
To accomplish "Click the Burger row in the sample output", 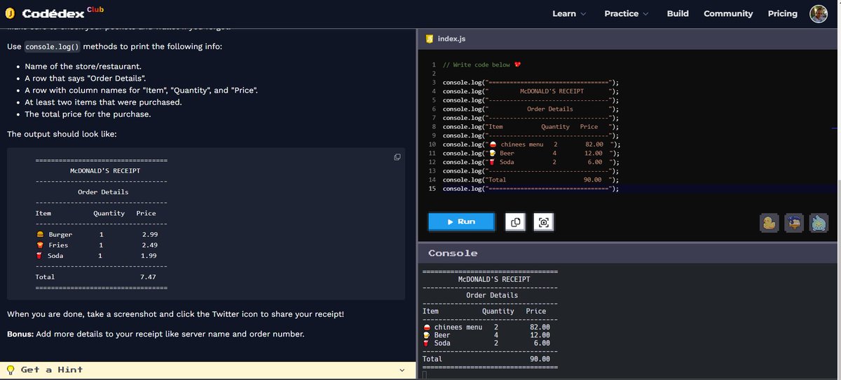I will point(97,234).
